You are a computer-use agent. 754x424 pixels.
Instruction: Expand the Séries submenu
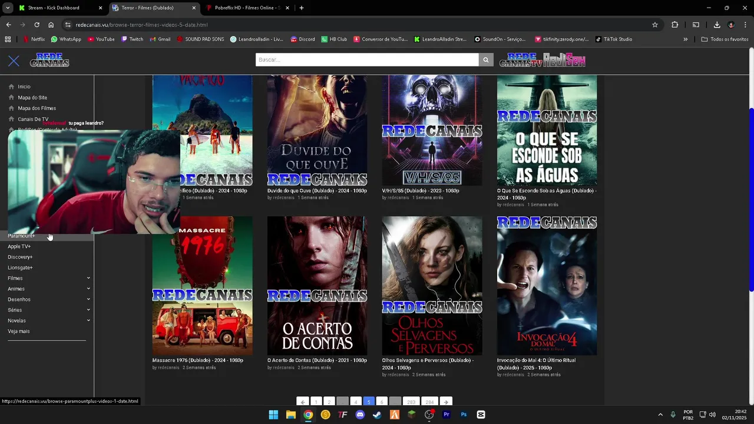[x=88, y=310]
